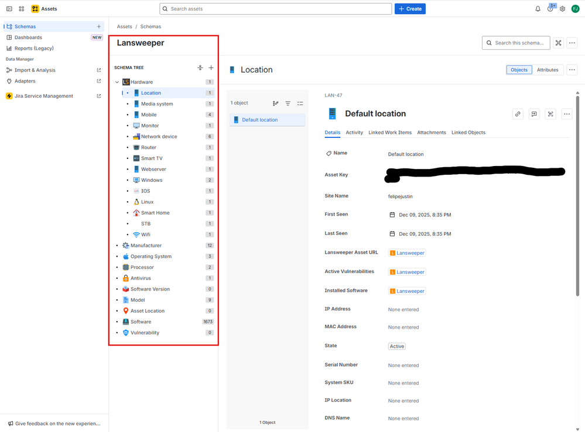Open the Active Vulnerabilities Lansweeper link
Screen dimensions: 585x432
[x=407, y=272]
